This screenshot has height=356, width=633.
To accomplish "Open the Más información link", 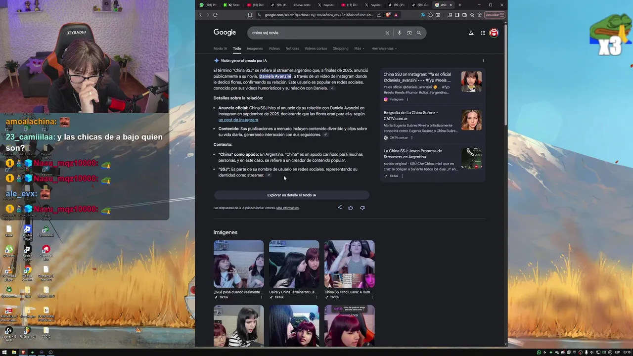I will click(x=287, y=208).
